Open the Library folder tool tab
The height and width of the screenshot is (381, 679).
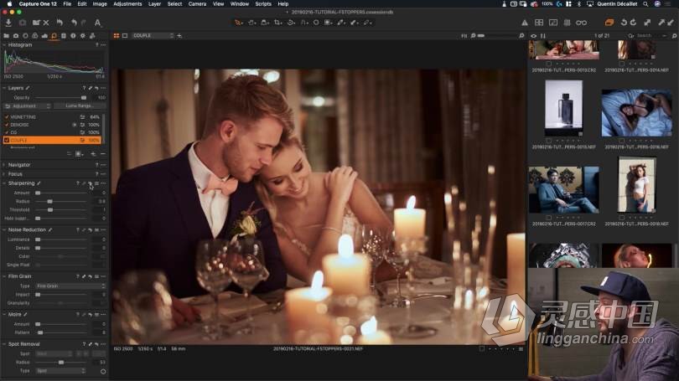click(x=6, y=36)
